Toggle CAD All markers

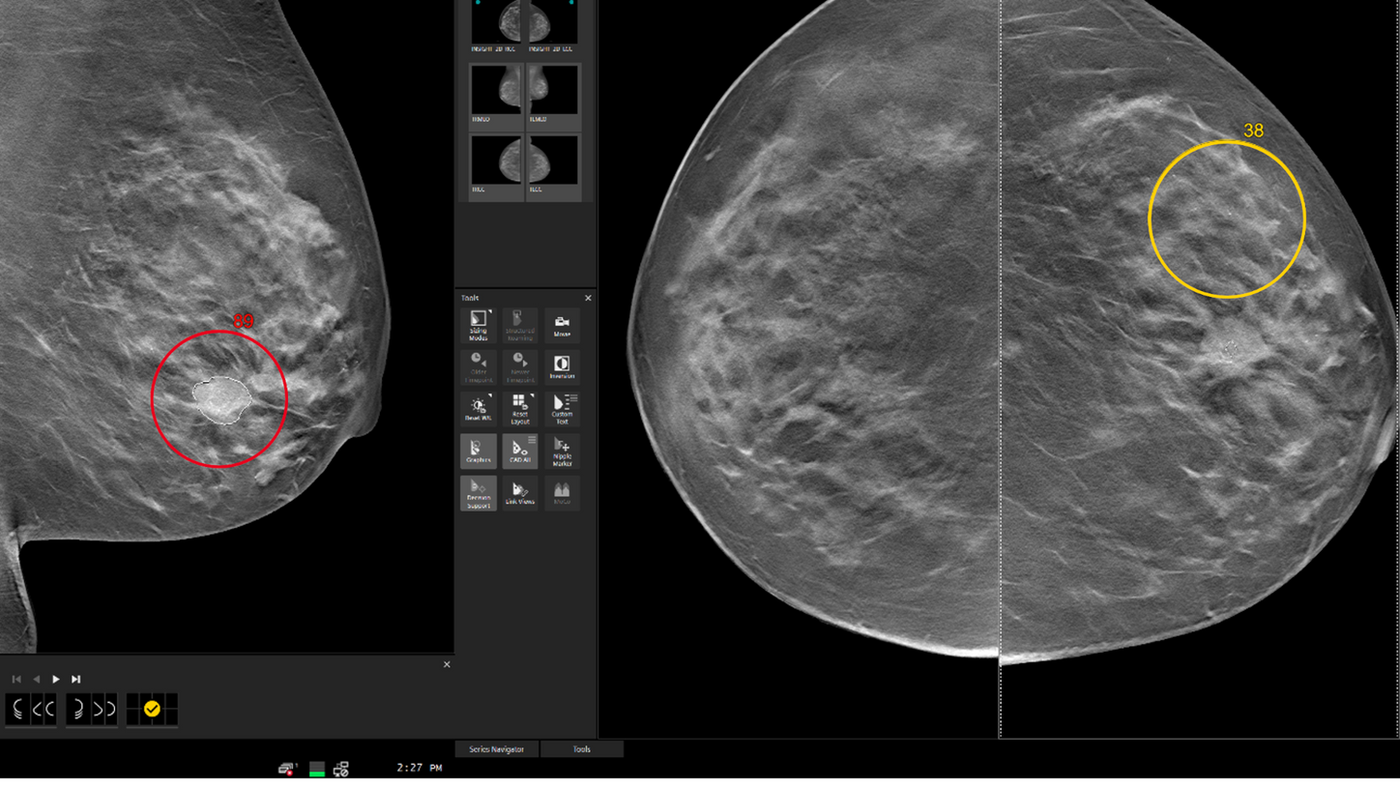click(x=518, y=451)
